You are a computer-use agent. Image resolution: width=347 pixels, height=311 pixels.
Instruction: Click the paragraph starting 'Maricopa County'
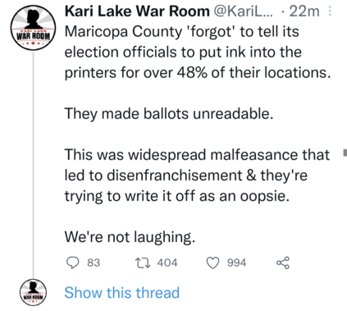(198, 53)
